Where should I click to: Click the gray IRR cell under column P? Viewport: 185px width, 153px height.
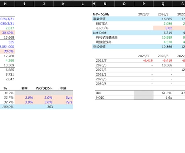144,93
